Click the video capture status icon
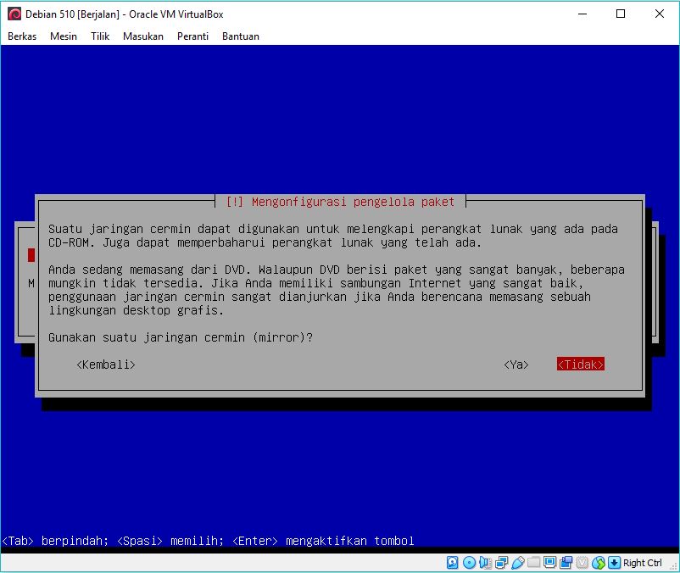This screenshot has width=680, height=573. coord(566,563)
